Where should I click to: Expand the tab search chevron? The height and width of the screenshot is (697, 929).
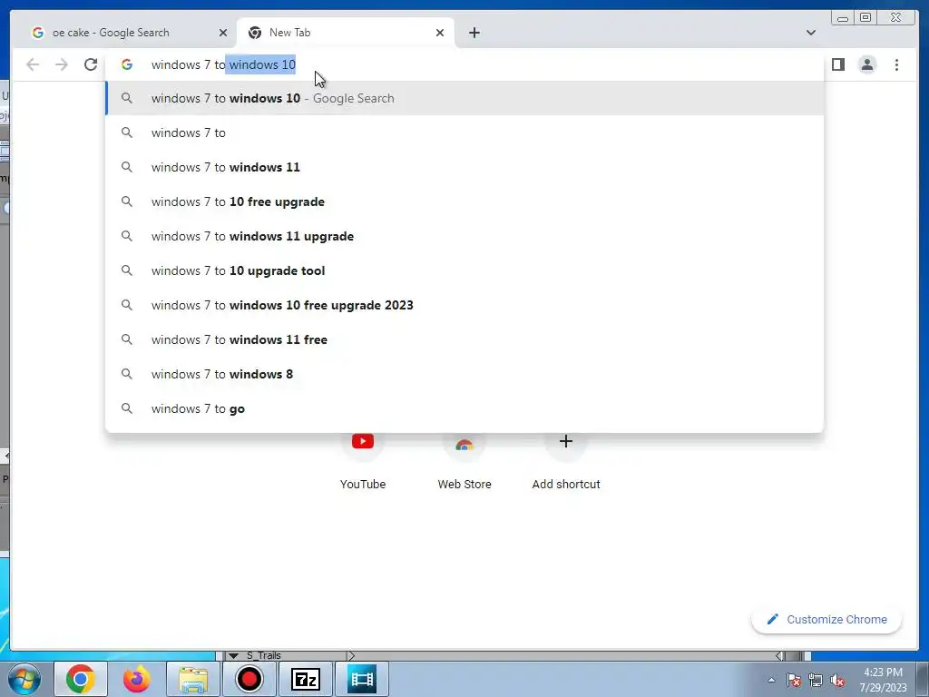[810, 33]
